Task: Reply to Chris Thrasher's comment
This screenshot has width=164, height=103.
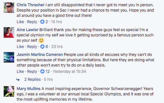Action: (x=32, y=22)
